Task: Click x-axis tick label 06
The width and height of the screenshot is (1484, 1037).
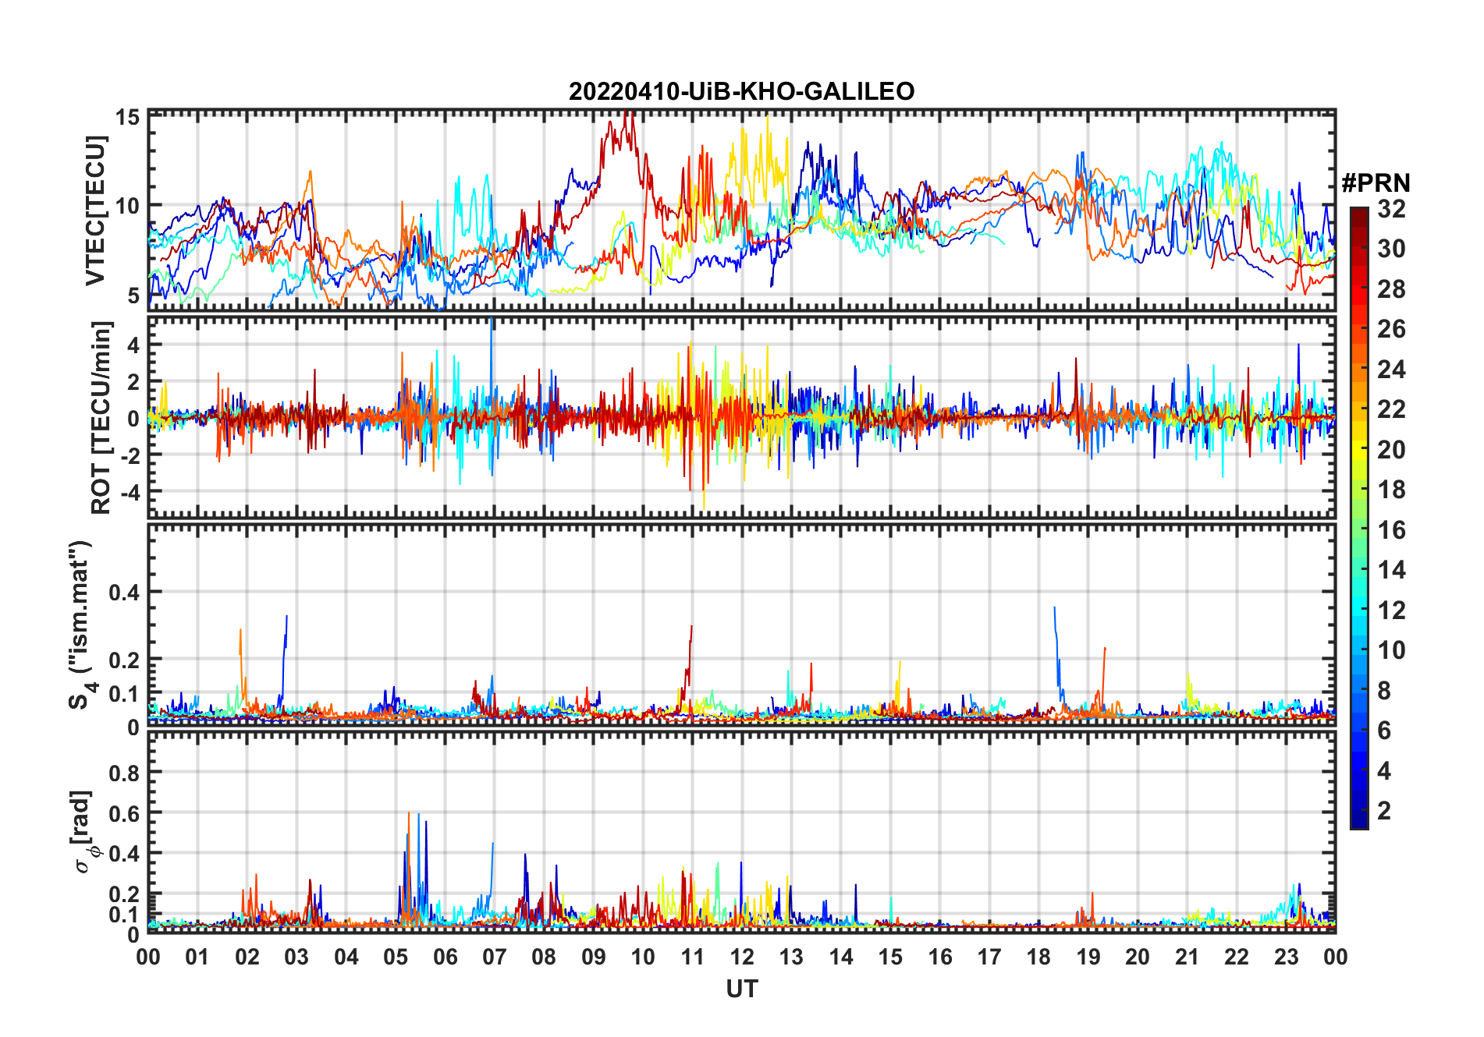Action: 446,957
